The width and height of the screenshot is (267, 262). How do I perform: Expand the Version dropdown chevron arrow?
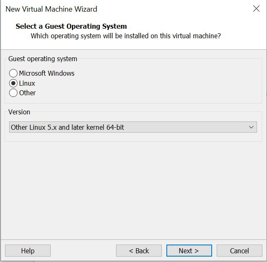(x=251, y=127)
